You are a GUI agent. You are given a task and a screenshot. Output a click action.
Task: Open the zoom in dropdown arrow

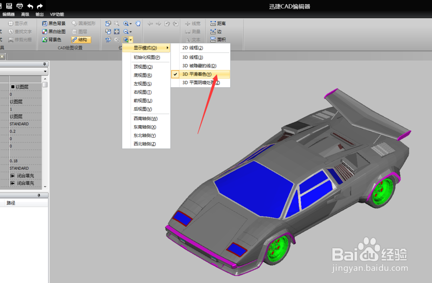(130, 24)
